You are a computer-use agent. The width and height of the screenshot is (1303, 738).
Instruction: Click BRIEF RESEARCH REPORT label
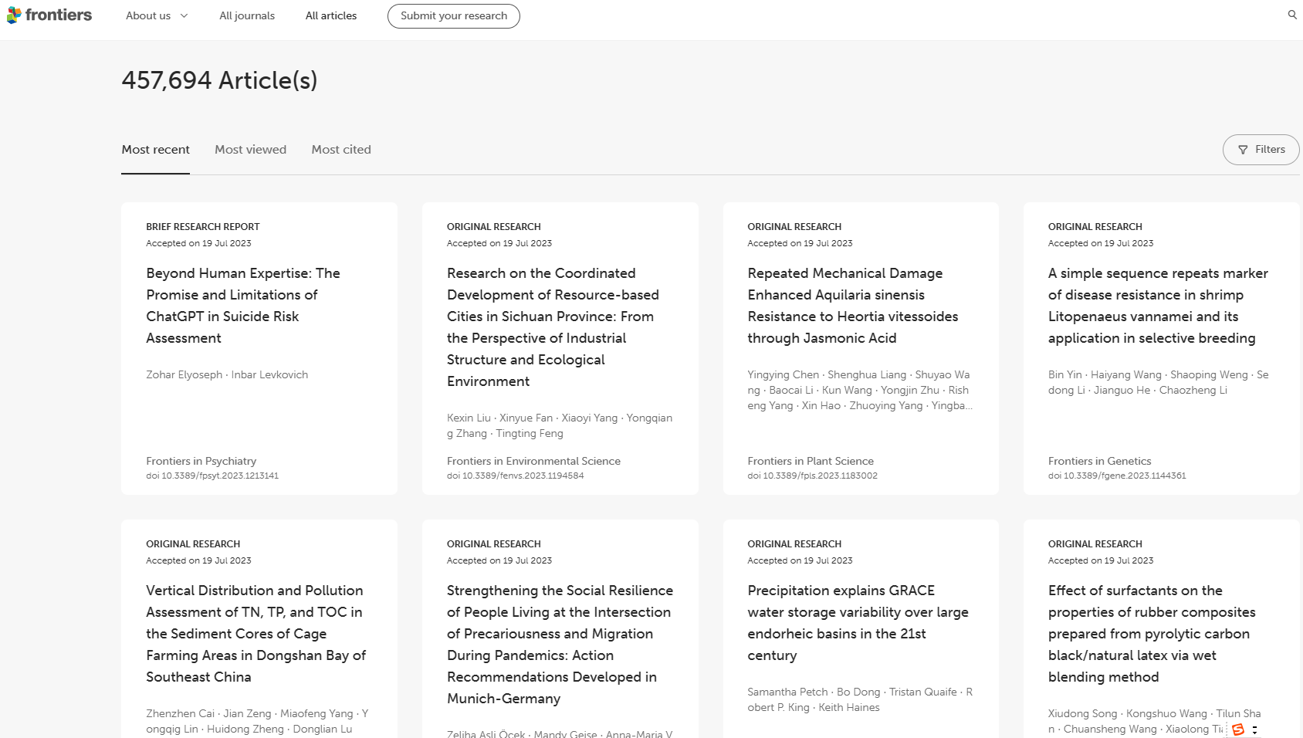pos(203,227)
